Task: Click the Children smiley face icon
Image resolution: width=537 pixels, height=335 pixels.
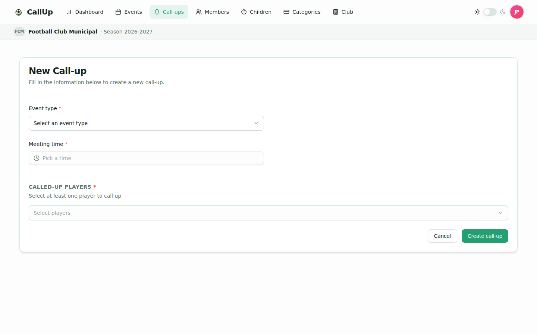Action: coord(244,12)
